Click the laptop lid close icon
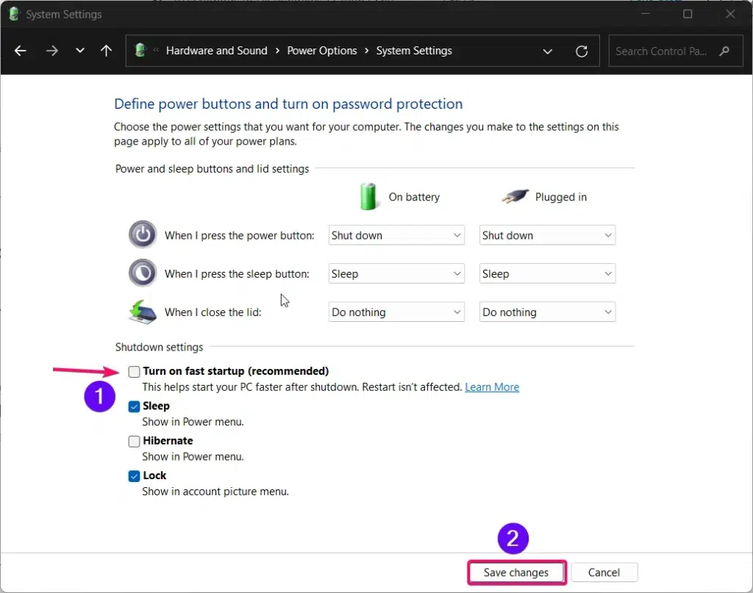The image size is (753, 593). pos(142,312)
